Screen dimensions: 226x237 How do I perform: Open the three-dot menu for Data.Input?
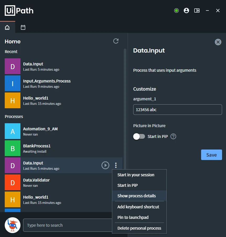pyautogui.click(x=116, y=165)
